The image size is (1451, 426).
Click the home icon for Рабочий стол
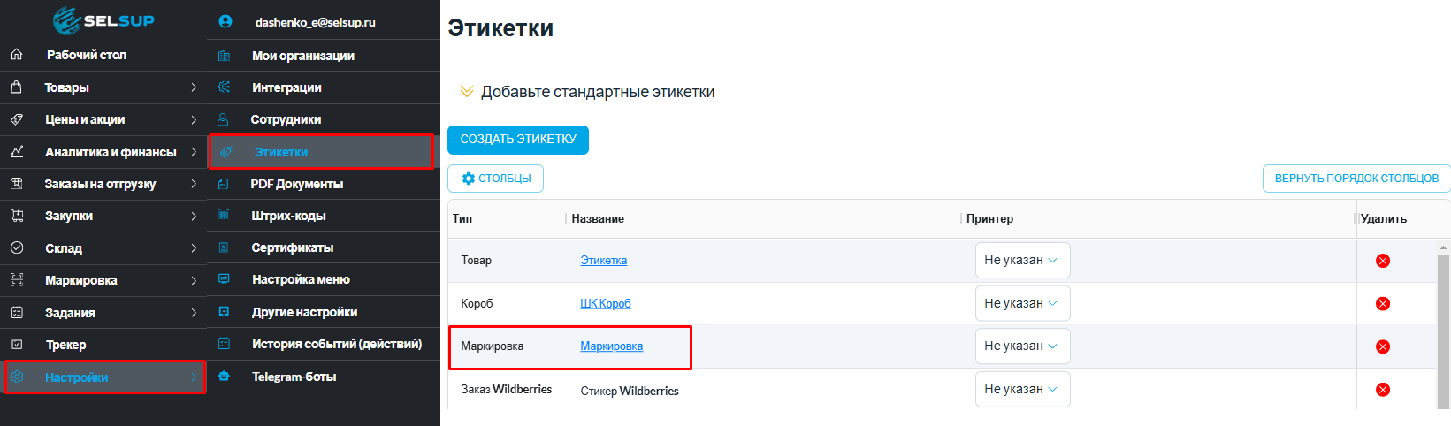pyautogui.click(x=17, y=55)
